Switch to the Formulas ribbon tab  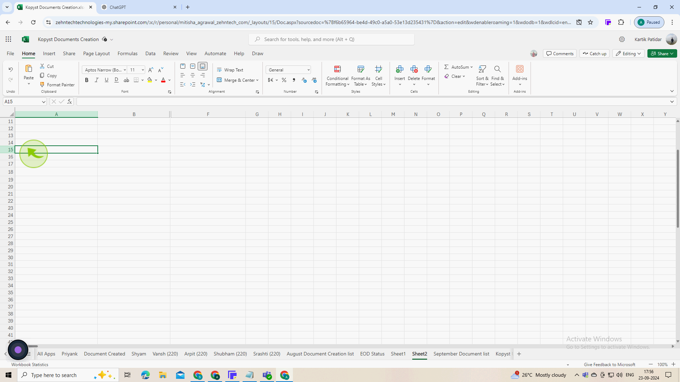point(127,53)
